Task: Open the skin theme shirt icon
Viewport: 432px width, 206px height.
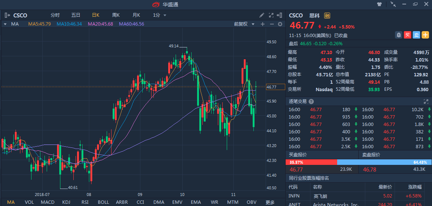Action: pyautogui.click(x=379, y=4)
